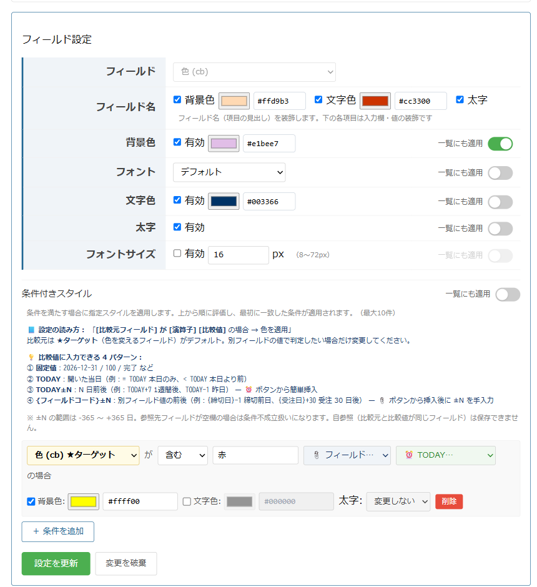Check フォントサイズ 有効 checkbox
This screenshot has height=587, width=537.
tap(177, 254)
